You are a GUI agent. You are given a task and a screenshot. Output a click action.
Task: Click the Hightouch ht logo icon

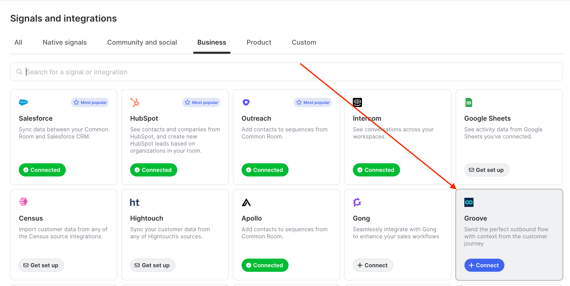(x=135, y=202)
